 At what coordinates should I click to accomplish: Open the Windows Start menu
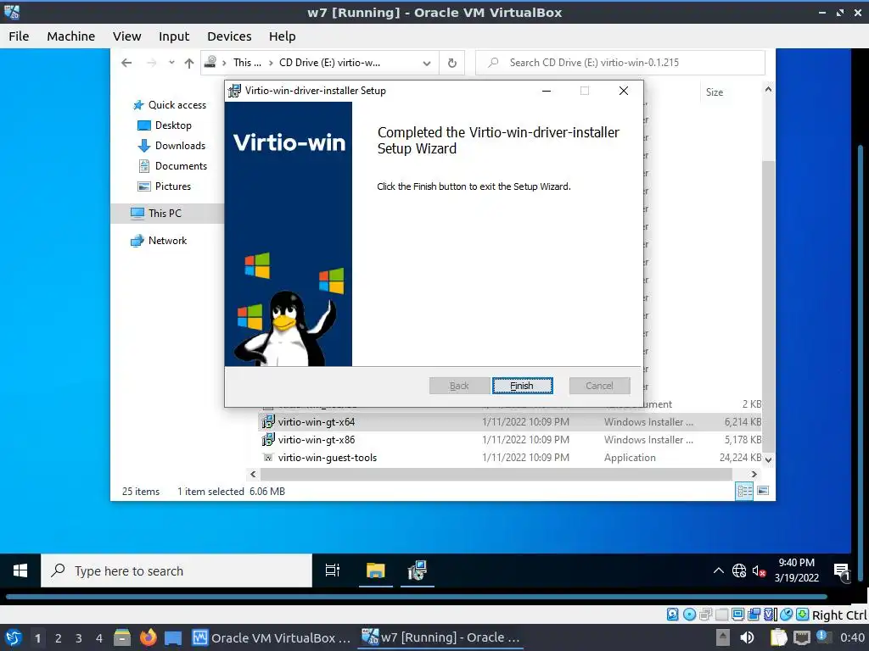20,570
